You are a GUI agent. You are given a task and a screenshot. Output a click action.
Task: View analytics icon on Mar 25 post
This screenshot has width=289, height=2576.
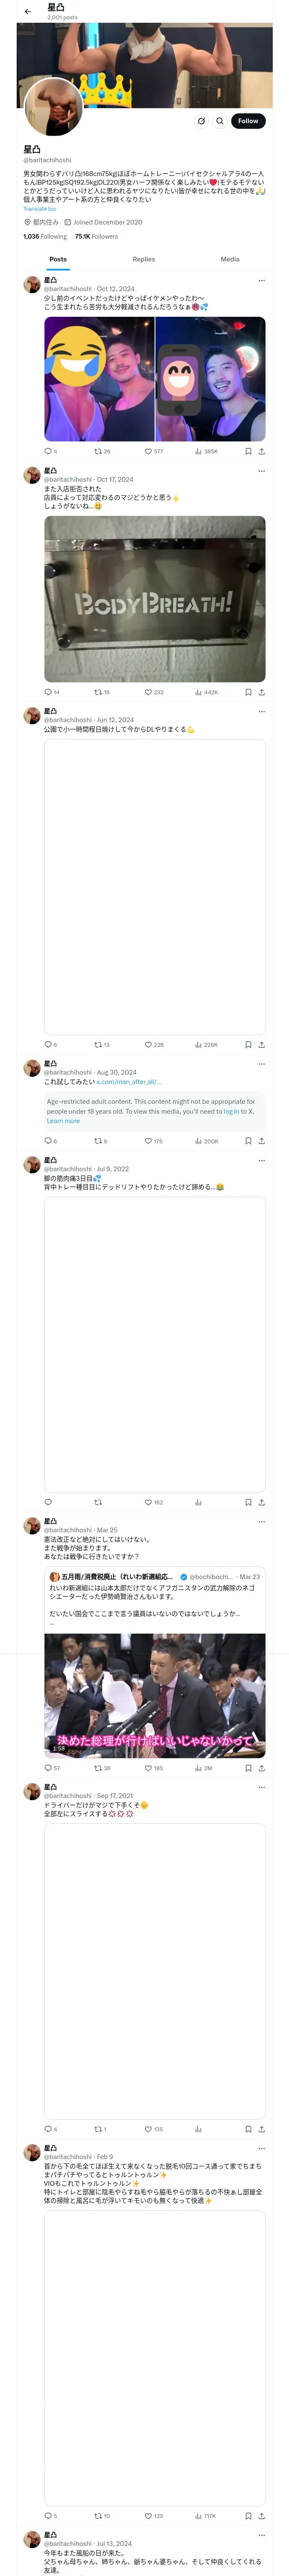point(198,1768)
